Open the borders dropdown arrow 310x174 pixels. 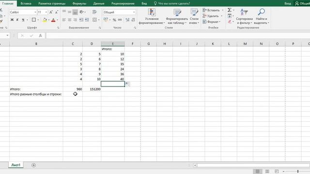pyautogui.click(x=38, y=20)
